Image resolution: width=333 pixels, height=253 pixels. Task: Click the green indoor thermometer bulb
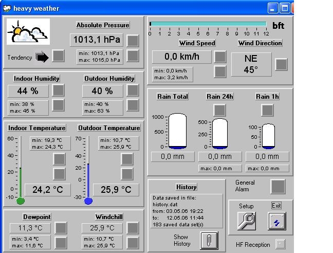21,201
